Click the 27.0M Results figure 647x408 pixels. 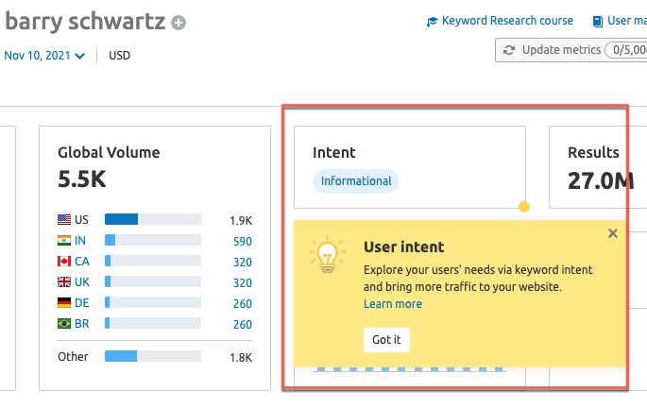click(601, 180)
